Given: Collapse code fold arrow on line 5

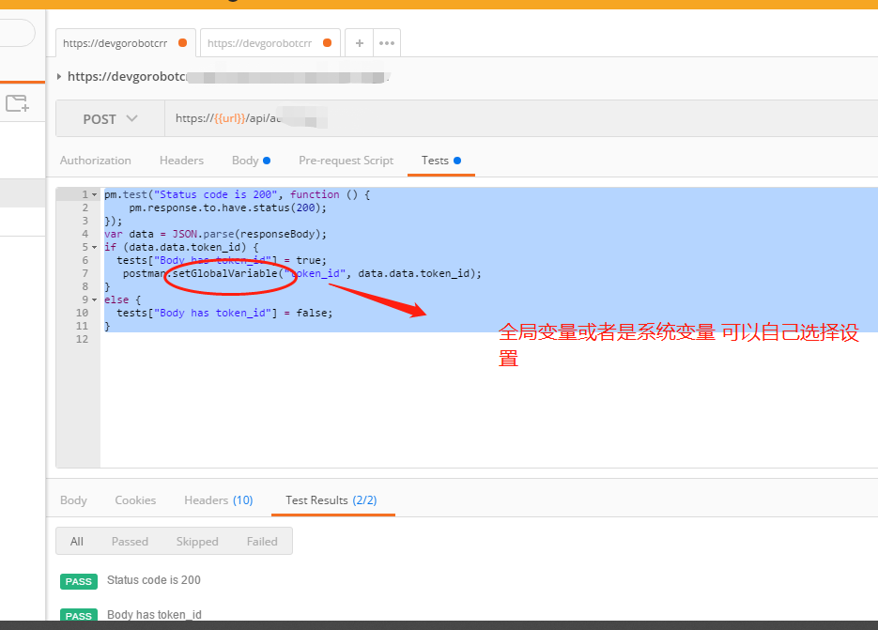Looking at the screenshot, I should [x=94, y=248].
